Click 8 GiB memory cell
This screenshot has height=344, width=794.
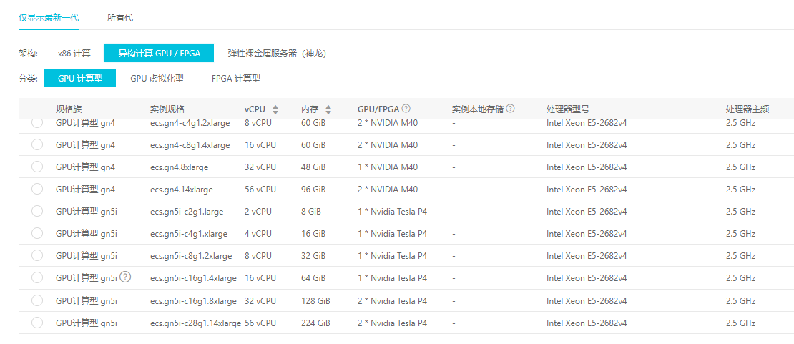click(x=310, y=211)
